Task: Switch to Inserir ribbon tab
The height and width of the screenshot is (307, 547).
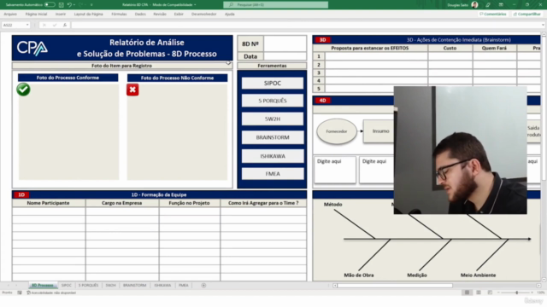Action: [61, 14]
